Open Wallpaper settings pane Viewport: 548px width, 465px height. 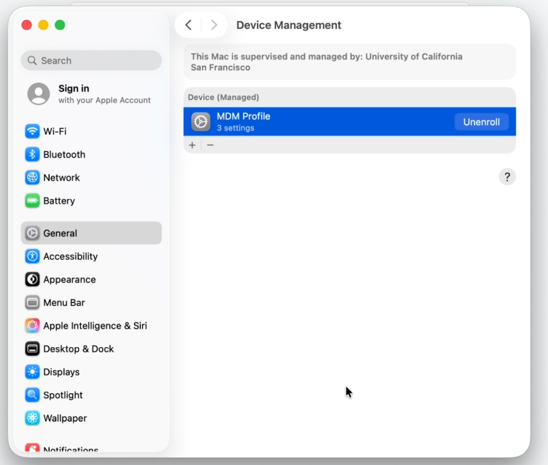[64, 418]
